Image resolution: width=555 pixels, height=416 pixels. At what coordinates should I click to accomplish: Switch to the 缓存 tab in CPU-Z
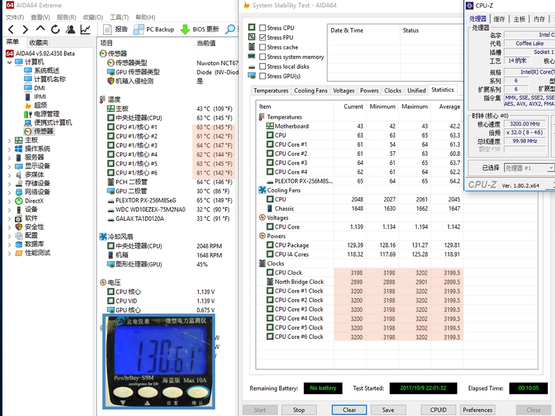click(499, 19)
